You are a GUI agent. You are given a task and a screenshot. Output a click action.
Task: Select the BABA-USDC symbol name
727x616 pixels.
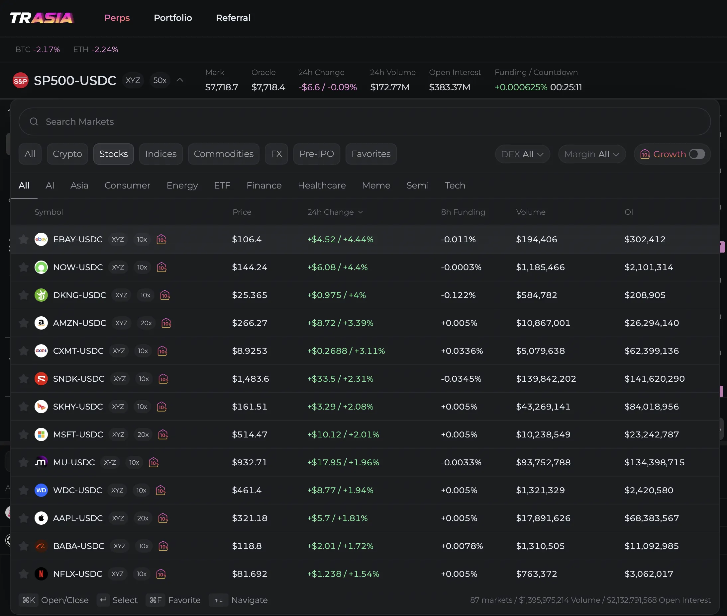[x=79, y=546]
